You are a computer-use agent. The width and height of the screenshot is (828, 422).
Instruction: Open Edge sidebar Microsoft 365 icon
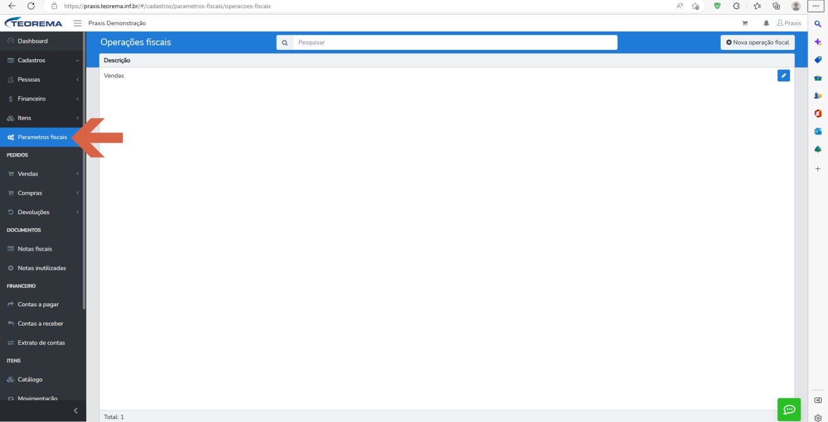pyautogui.click(x=818, y=113)
